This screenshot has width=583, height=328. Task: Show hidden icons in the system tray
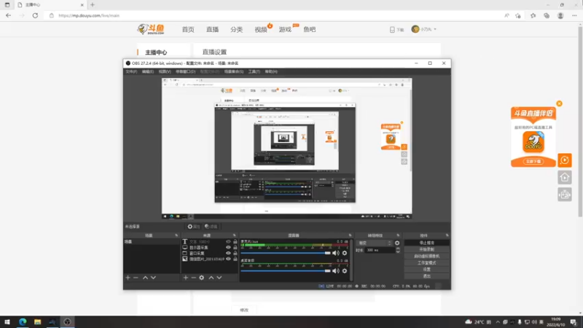tap(498, 322)
